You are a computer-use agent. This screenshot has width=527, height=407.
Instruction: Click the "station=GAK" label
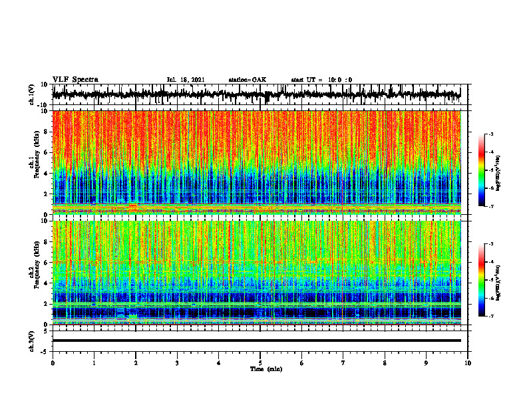[248, 80]
